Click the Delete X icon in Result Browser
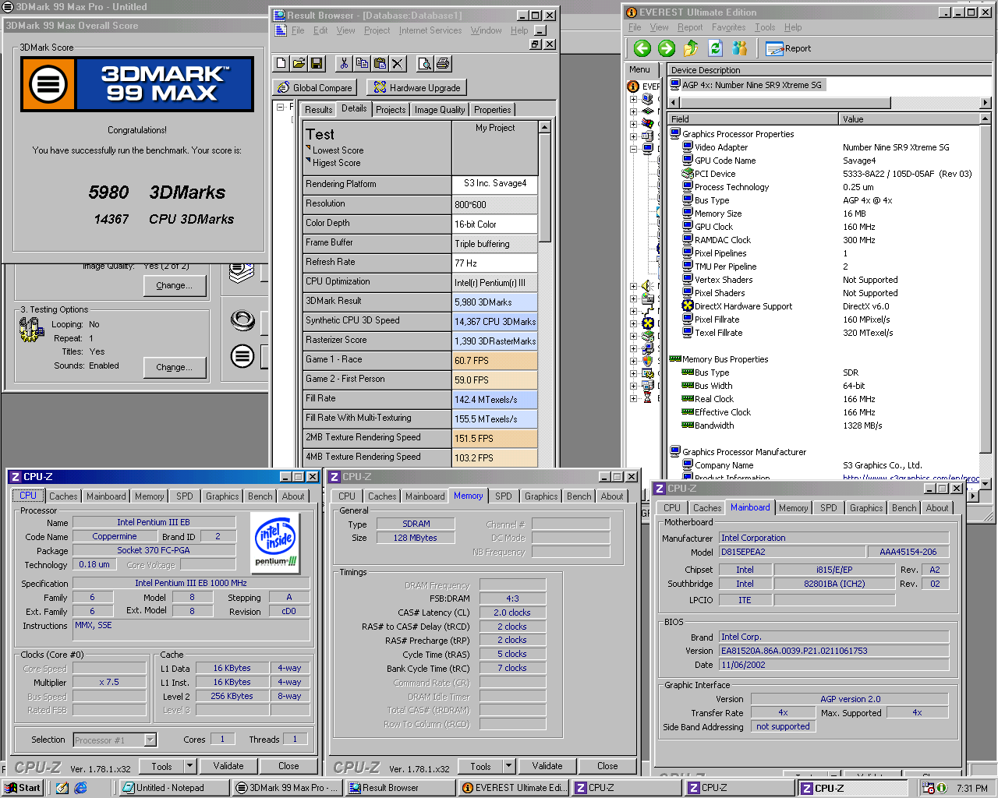Viewport: 998px width, 798px height. click(x=398, y=63)
